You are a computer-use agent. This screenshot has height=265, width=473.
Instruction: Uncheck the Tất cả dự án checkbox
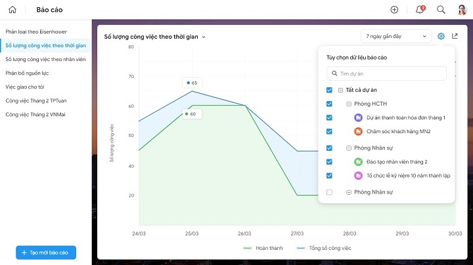tap(329, 90)
